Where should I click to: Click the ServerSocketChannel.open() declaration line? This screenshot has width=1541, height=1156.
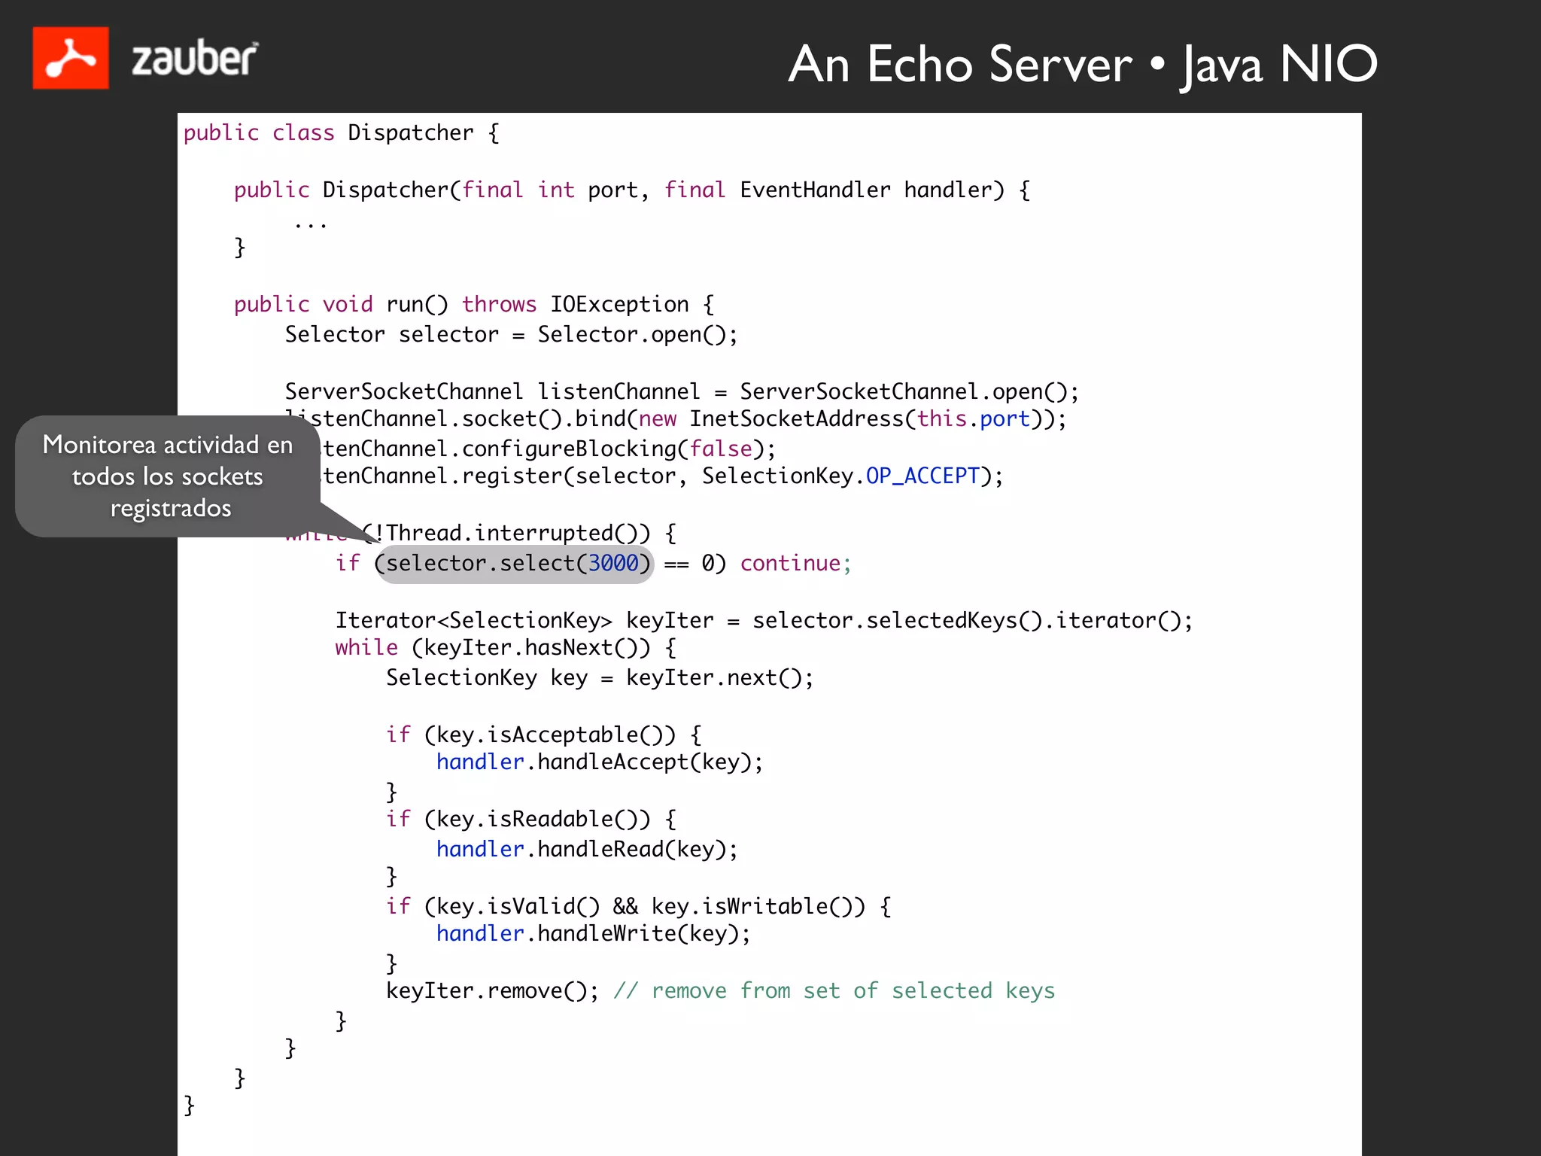681,392
